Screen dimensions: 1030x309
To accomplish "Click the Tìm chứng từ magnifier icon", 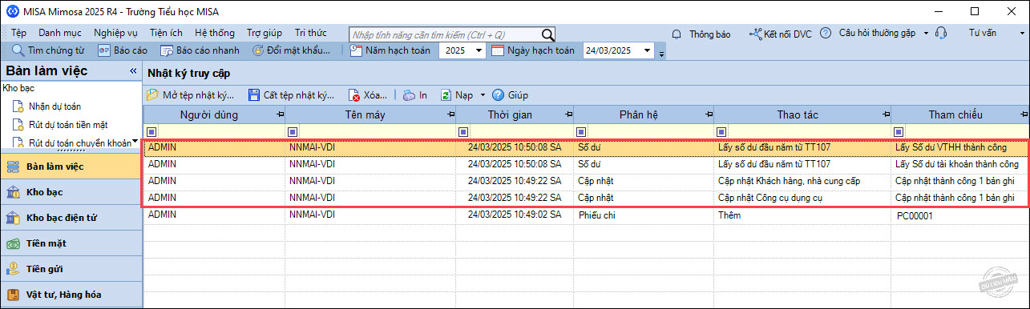I will tap(18, 50).
